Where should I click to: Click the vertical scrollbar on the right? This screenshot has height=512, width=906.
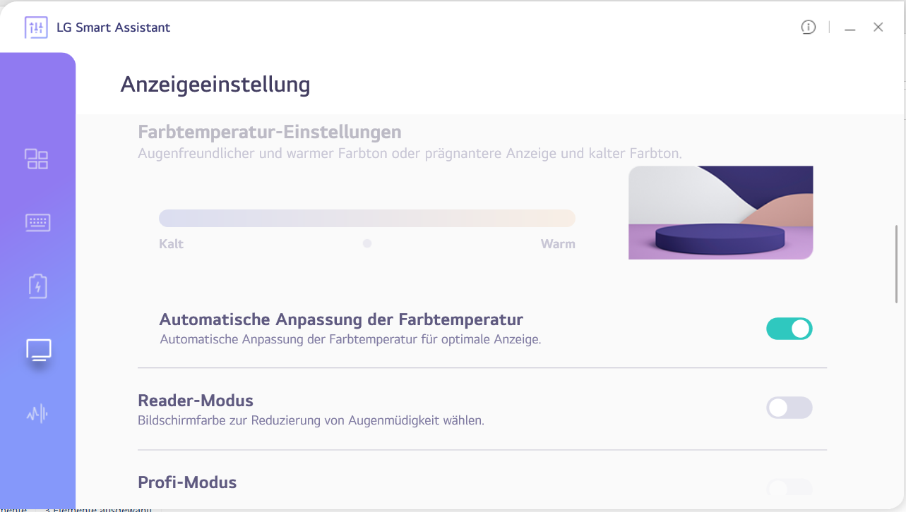pyautogui.click(x=897, y=264)
